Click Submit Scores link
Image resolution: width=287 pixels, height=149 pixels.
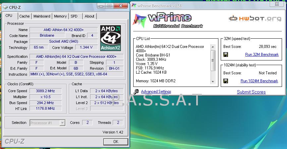tap(251, 92)
